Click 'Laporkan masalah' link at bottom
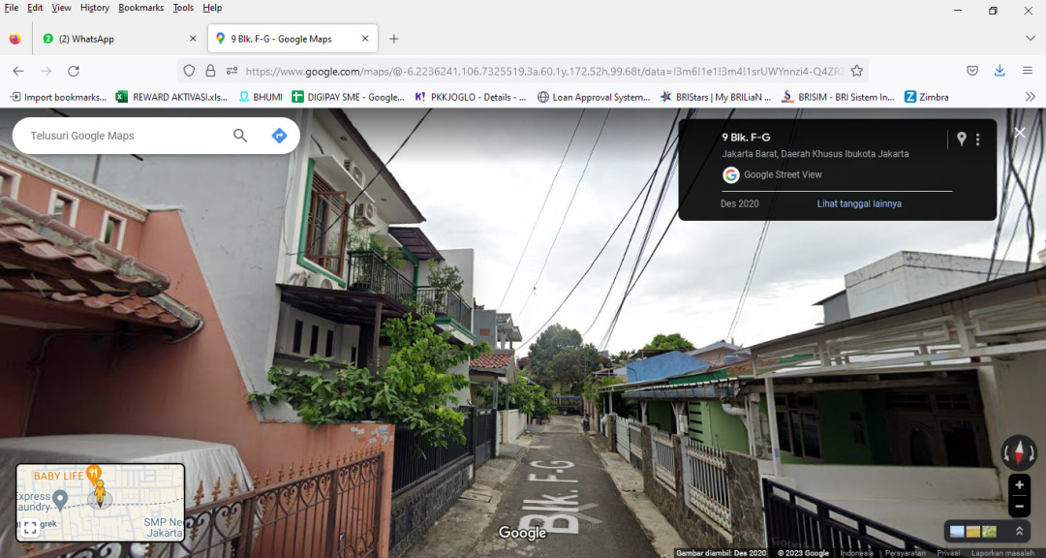This screenshot has height=558, width=1046. click(x=1002, y=553)
